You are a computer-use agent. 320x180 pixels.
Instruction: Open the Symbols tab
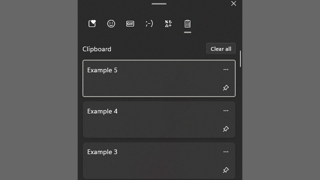pos(168,24)
